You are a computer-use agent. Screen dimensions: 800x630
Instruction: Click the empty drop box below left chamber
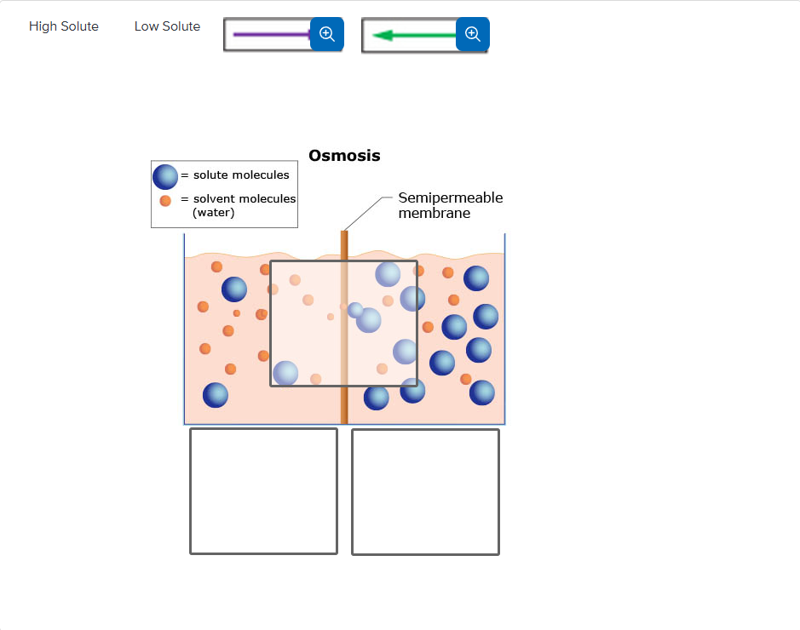tap(263, 491)
